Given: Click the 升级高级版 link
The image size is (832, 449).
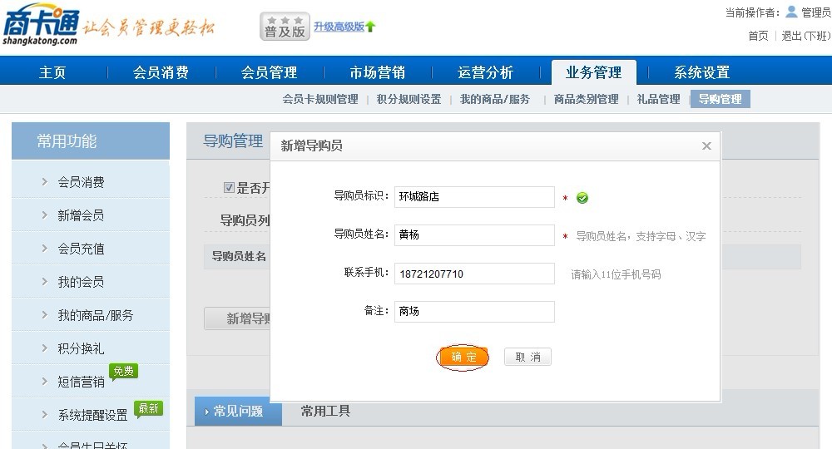Looking at the screenshot, I should (339, 27).
